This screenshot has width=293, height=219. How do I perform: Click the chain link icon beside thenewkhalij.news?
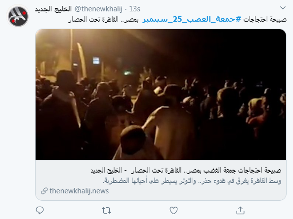pos(44,191)
